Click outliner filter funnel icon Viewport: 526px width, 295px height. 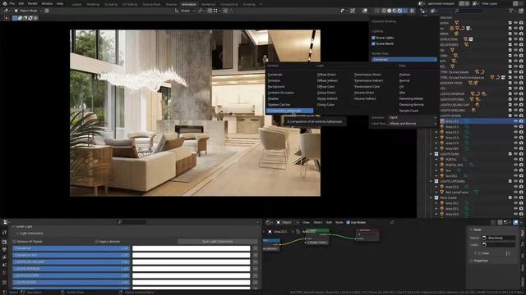click(x=511, y=11)
